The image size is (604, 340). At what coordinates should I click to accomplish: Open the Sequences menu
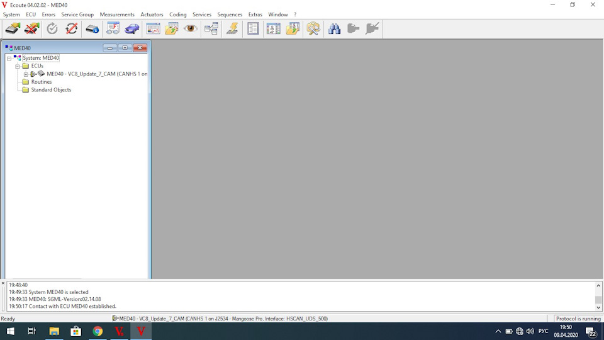click(x=230, y=14)
